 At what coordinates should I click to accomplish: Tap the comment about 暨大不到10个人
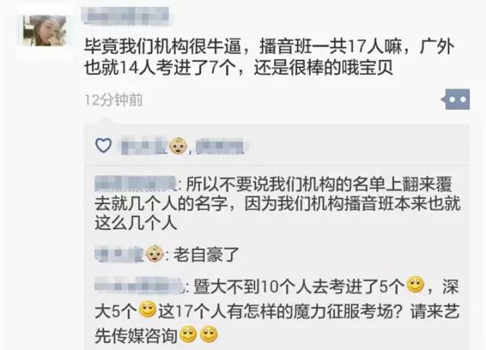[276, 310]
